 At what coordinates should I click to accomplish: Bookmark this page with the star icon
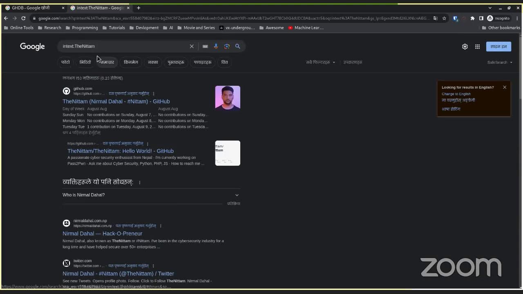point(444,18)
